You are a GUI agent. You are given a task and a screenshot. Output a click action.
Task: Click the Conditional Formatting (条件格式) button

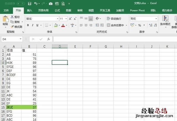165,21
